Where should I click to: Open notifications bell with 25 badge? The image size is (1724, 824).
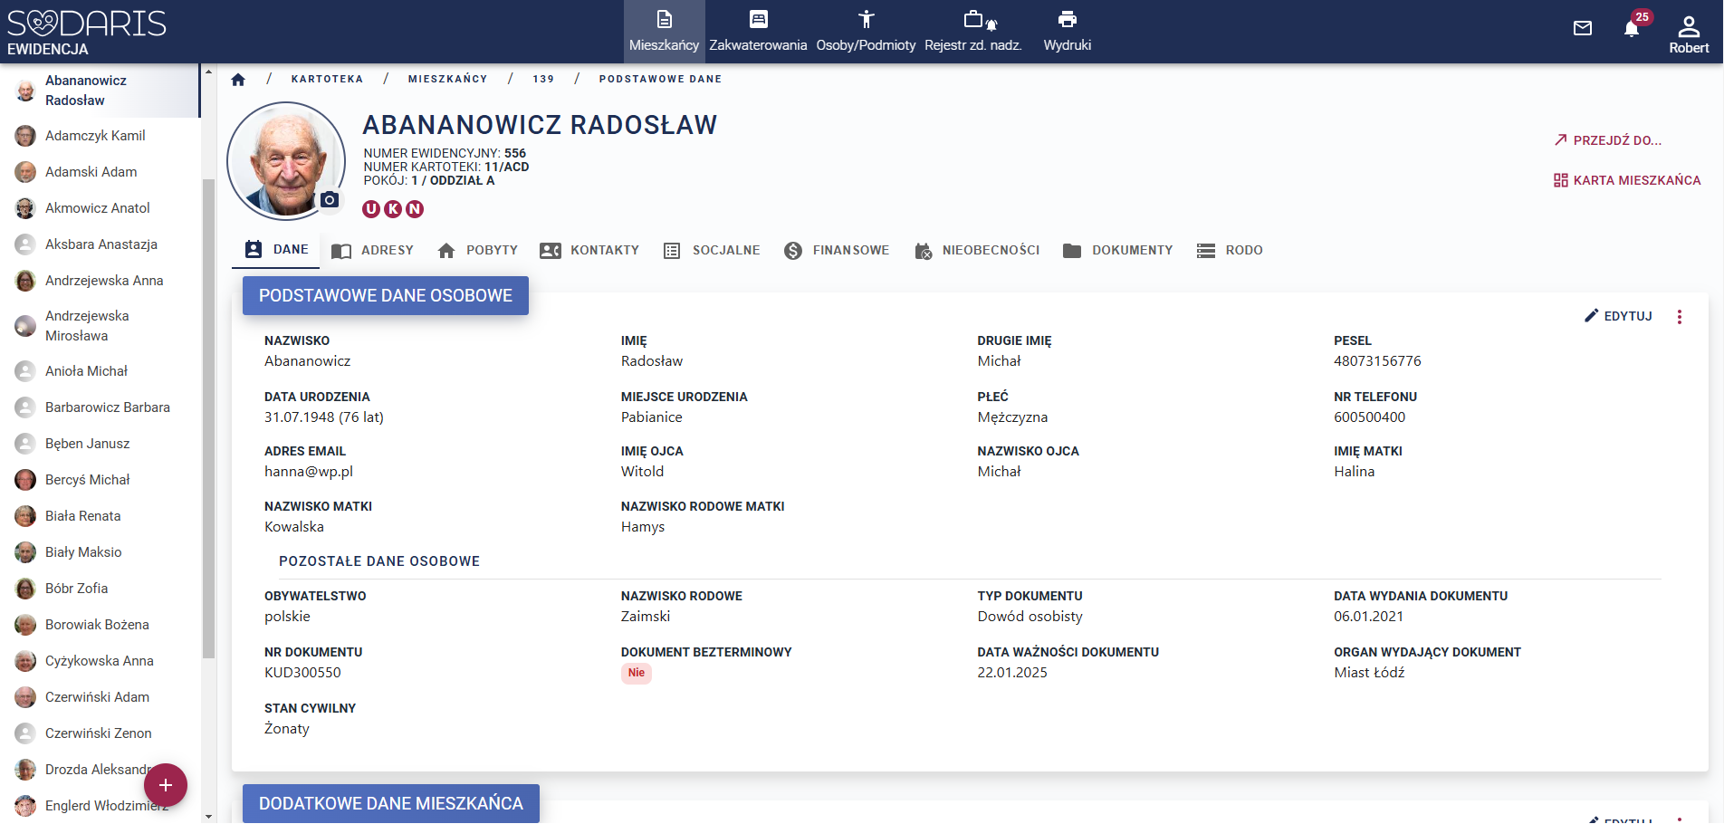[x=1632, y=28]
